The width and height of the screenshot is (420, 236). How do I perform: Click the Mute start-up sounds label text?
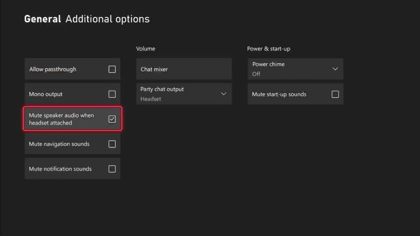279,94
